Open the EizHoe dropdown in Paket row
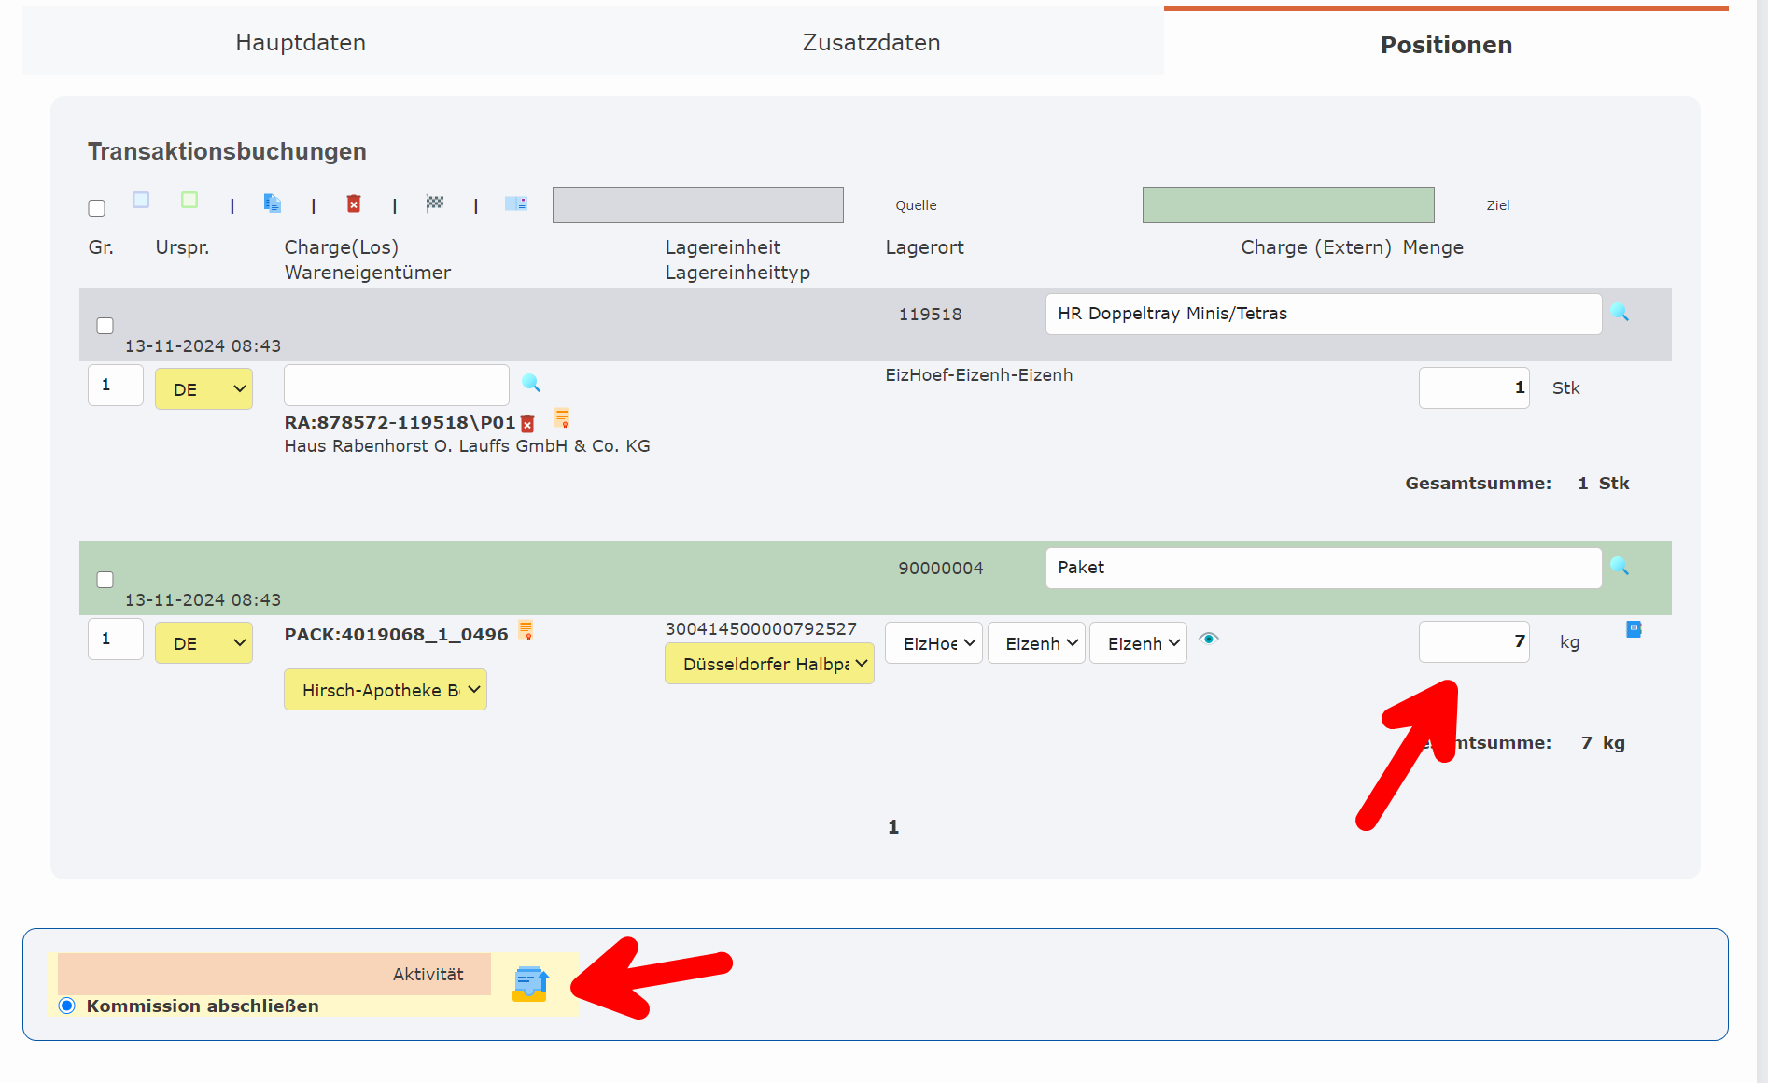This screenshot has width=1768, height=1083. coord(933,642)
